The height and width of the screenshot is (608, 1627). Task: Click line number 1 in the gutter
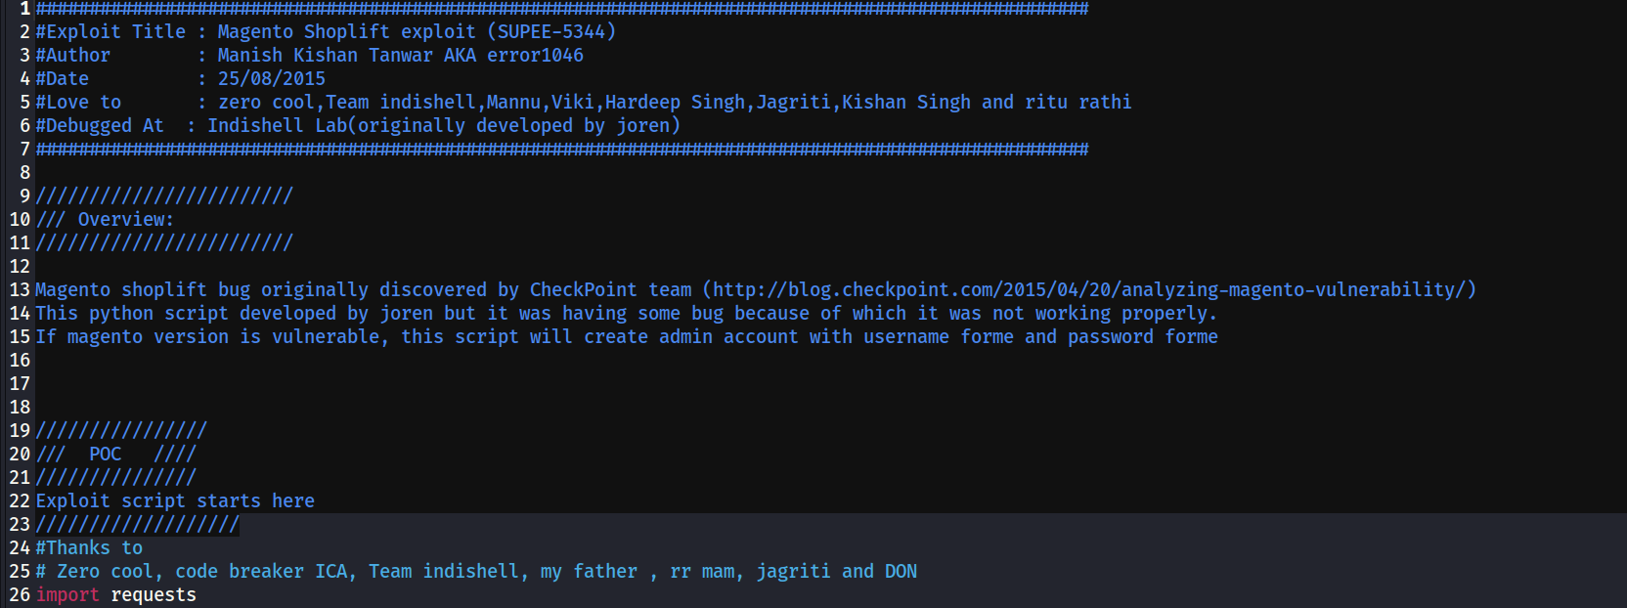(24, 9)
